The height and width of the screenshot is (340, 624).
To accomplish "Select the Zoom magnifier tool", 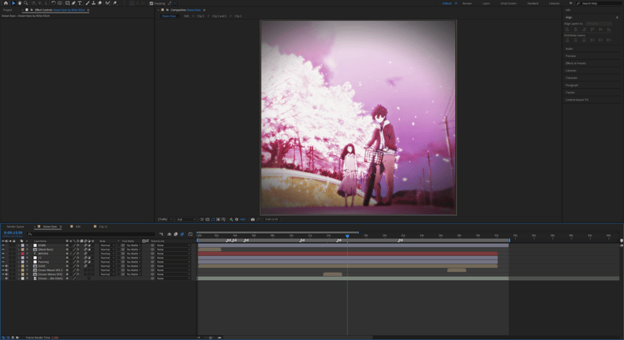I will [x=26, y=3].
